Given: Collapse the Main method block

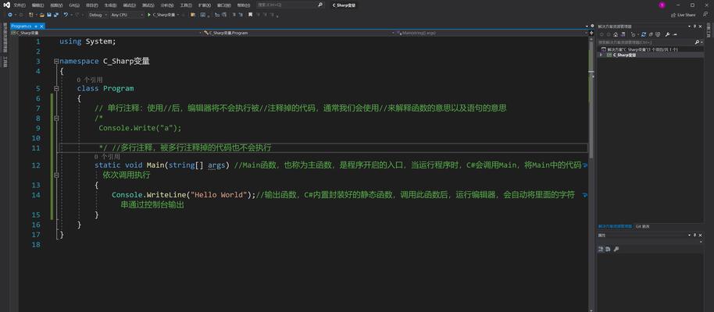Looking at the screenshot, I should [x=56, y=175].
